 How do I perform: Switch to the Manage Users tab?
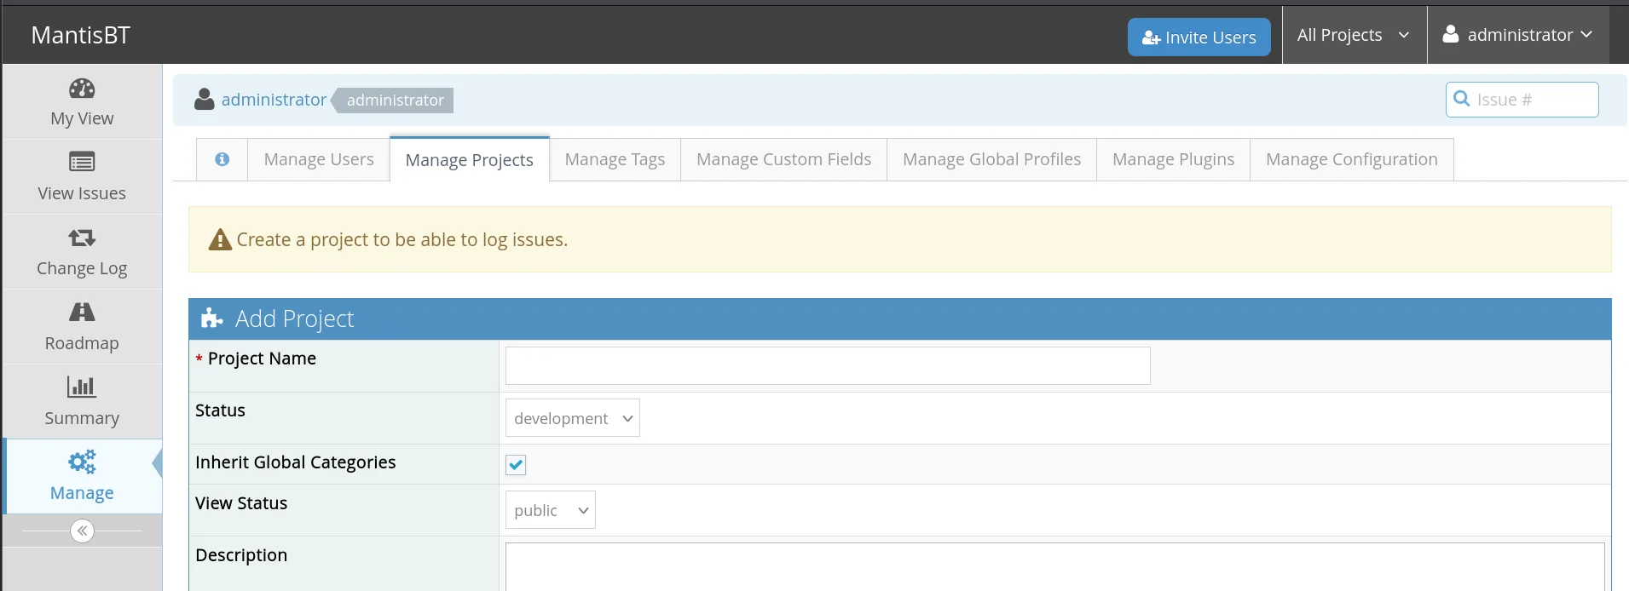319,159
